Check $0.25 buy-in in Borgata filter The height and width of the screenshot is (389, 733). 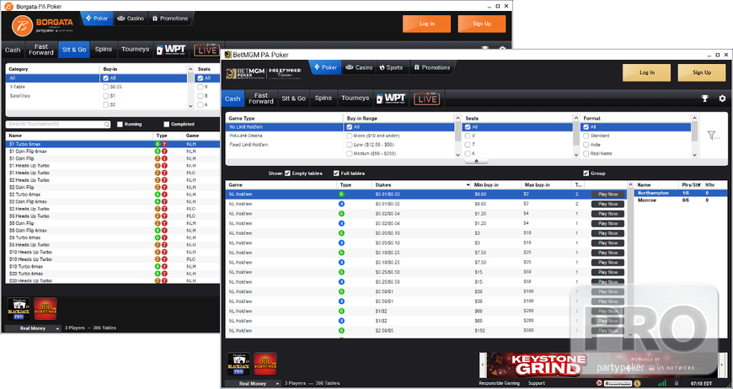coord(105,87)
